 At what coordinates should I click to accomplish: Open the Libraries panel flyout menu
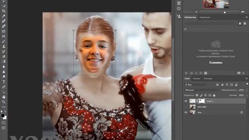(x=246, y=17)
